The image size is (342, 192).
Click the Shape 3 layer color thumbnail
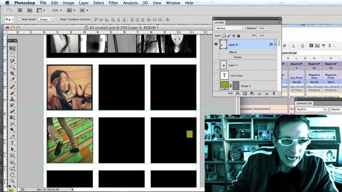pyautogui.click(x=224, y=85)
